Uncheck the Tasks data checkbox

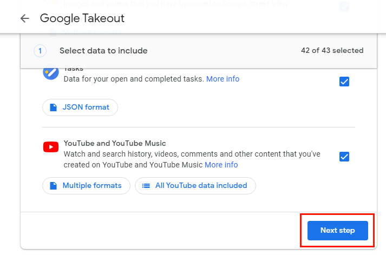click(344, 82)
